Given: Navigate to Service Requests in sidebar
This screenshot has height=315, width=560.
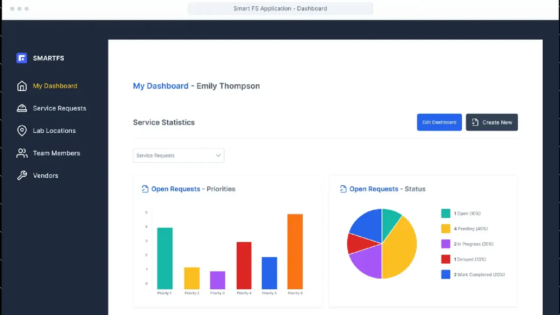Looking at the screenshot, I should (x=59, y=108).
